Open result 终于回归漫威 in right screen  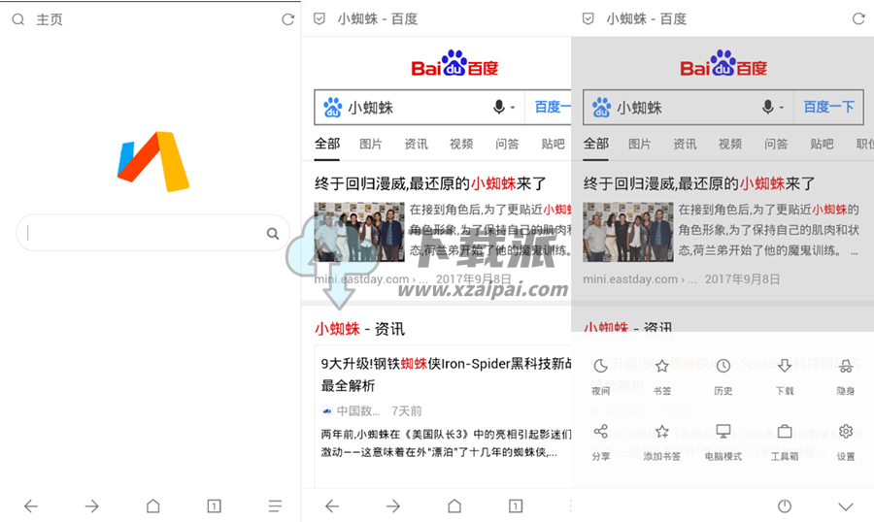(x=699, y=183)
